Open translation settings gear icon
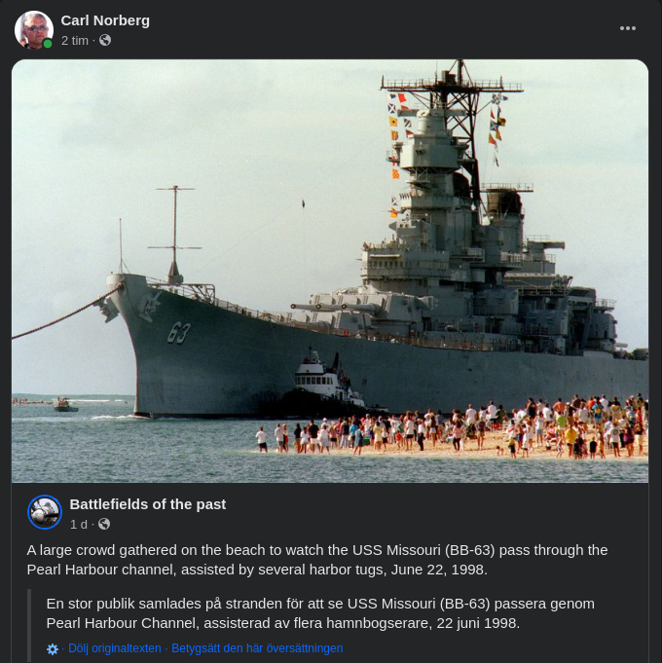This screenshot has height=663, width=662. coord(53,649)
